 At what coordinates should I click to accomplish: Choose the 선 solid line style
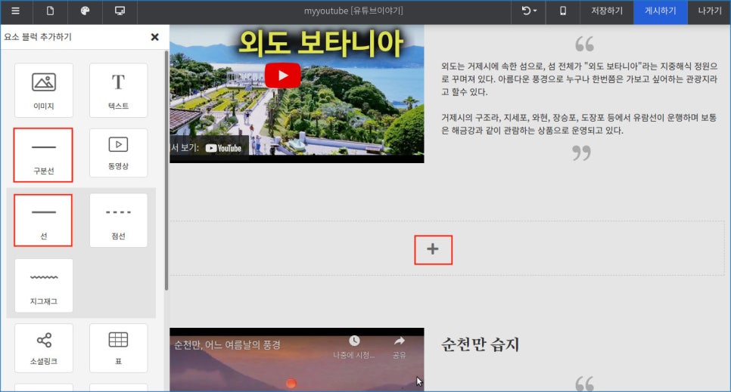tap(43, 221)
